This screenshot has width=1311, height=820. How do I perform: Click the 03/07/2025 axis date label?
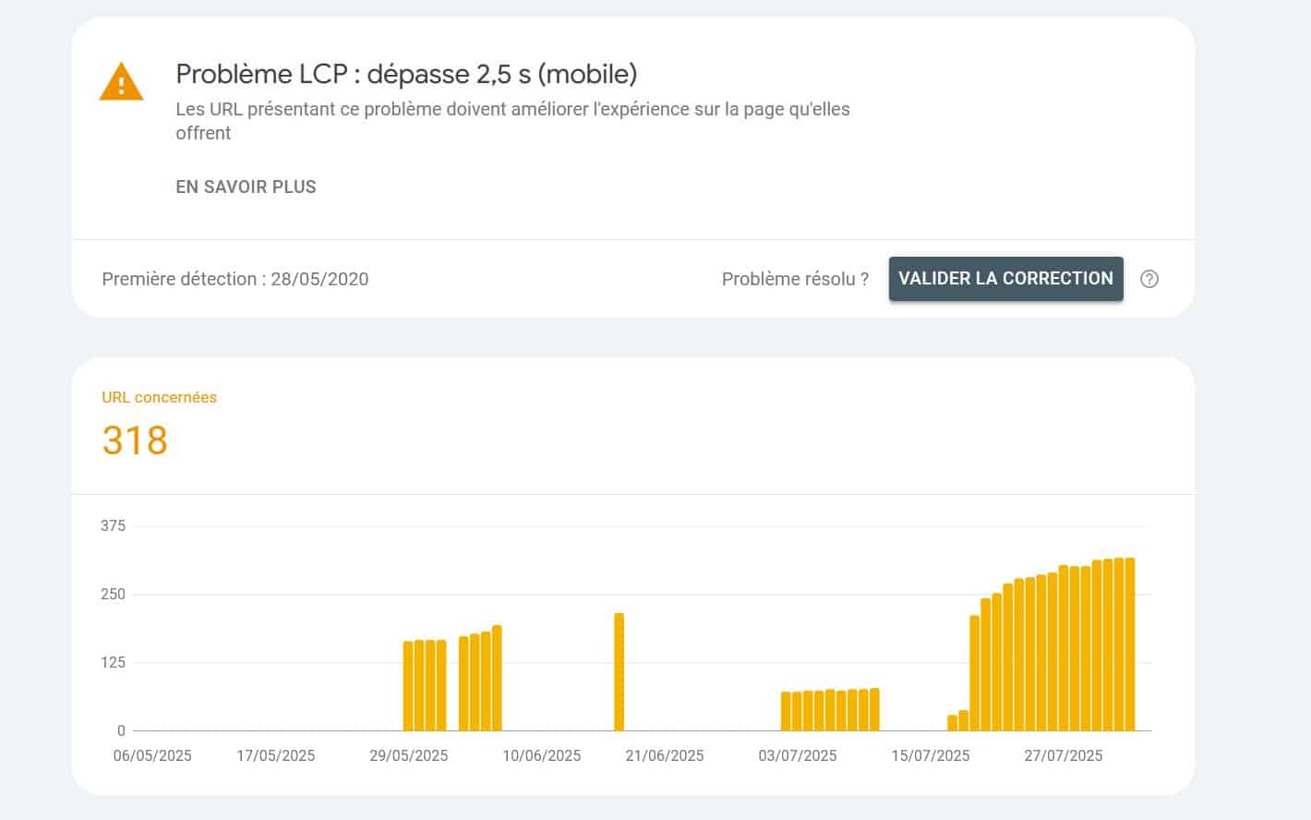coord(798,755)
